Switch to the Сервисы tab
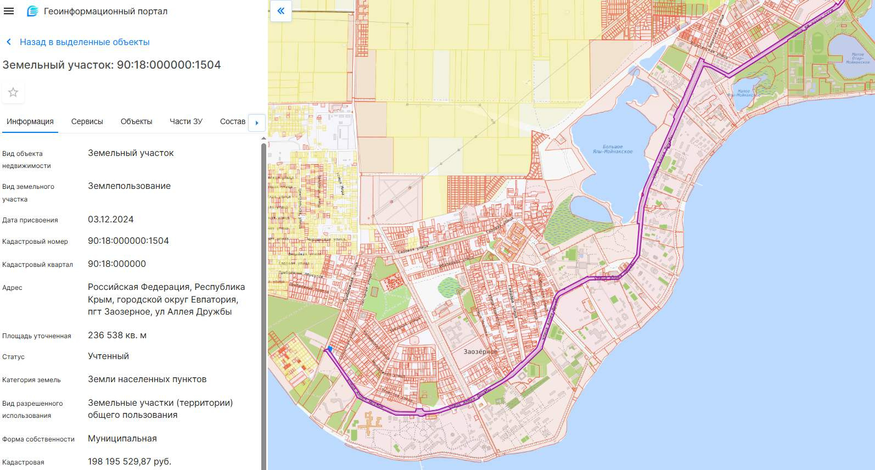The height and width of the screenshot is (470, 875). 87,121
